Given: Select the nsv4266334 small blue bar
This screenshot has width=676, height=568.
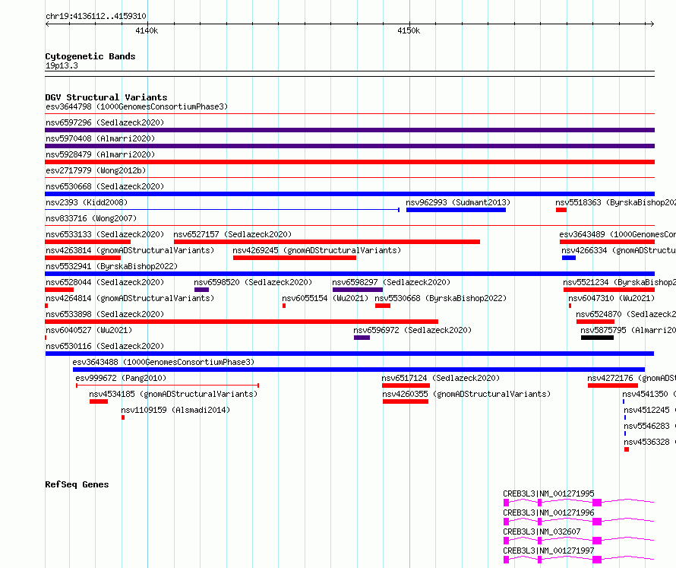Looking at the screenshot, I should pos(569,258).
